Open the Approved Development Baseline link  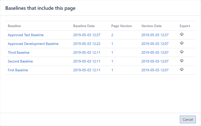[x=33, y=44]
